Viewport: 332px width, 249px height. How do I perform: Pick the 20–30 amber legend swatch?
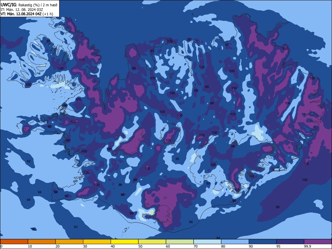click(69, 242)
